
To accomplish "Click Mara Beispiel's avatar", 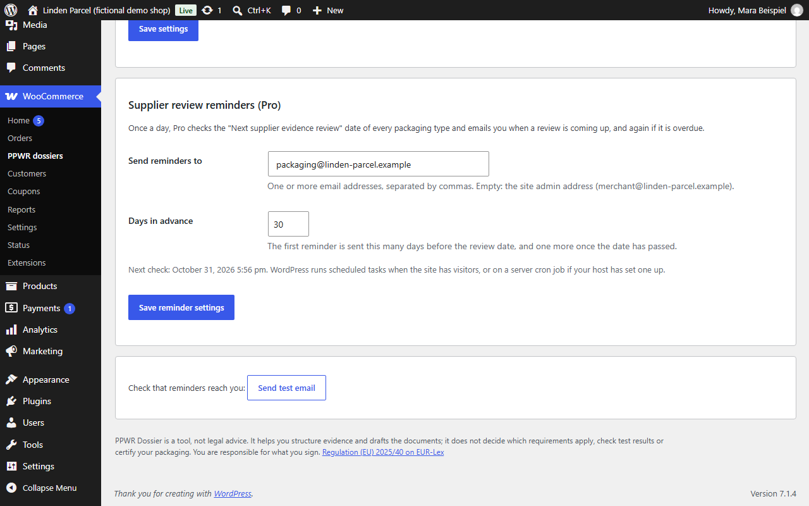I will click(796, 10).
